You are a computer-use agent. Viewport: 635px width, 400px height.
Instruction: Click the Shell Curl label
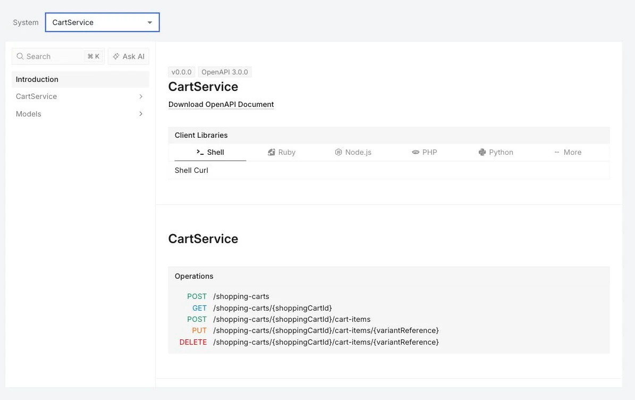191,171
